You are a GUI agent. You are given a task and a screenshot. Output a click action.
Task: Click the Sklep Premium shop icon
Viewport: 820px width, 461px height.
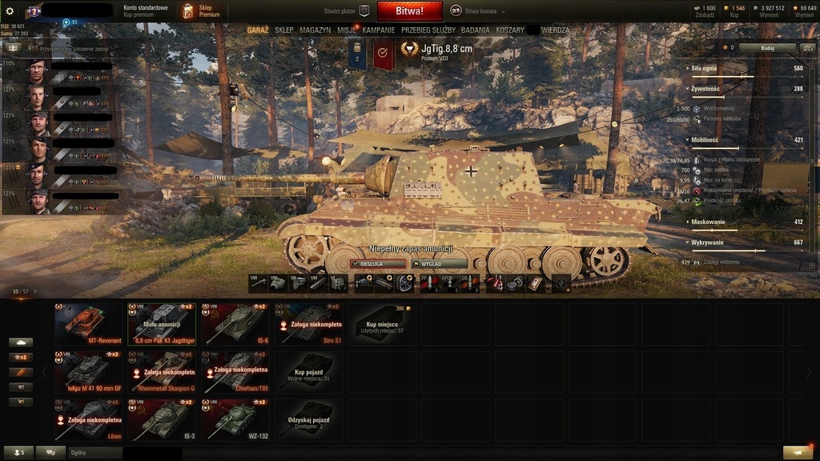[187, 11]
